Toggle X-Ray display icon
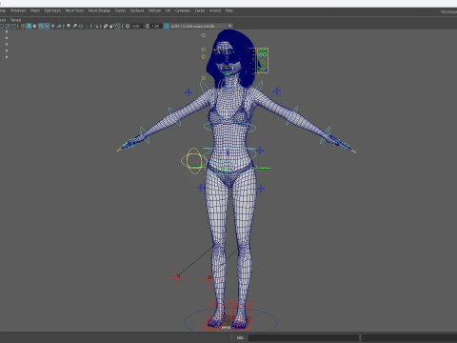The height and width of the screenshot is (343, 457). point(105,26)
